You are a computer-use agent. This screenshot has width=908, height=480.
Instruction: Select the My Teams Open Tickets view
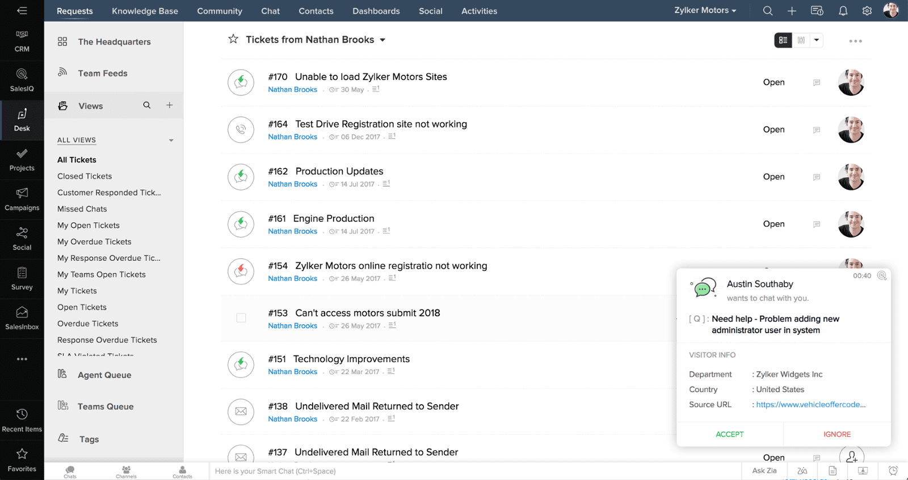(101, 274)
